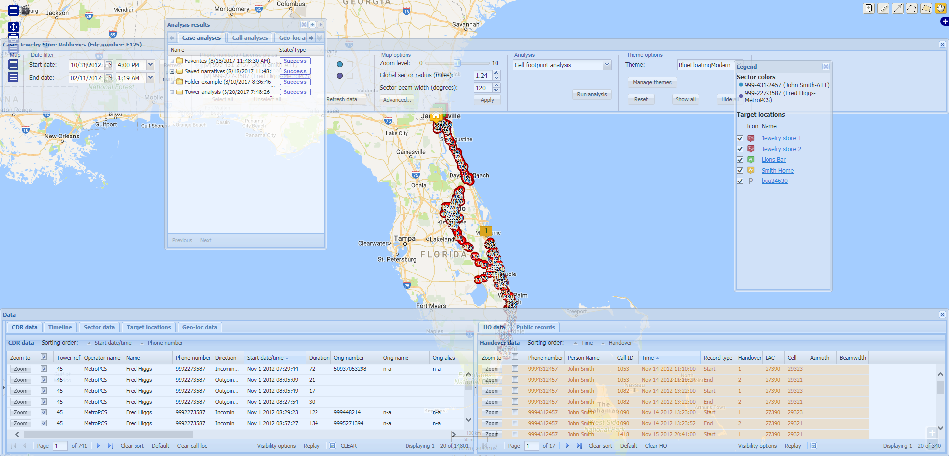Uncheck Jewelry store 1 target location
This screenshot has height=456, width=949.
pos(740,138)
